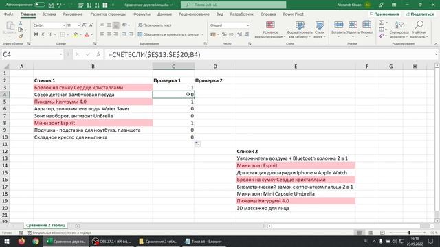Toggle italic formatting (К)
The image size is (440, 247).
click(x=43, y=34)
